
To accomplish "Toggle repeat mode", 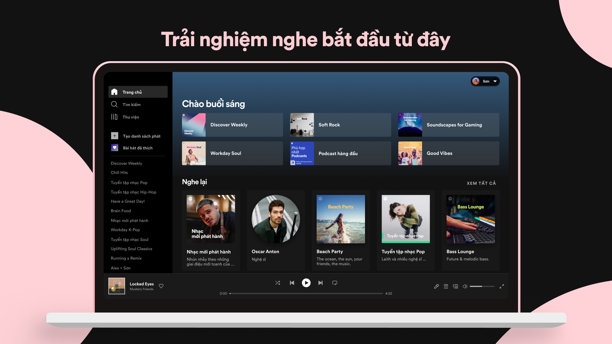I will tap(335, 283).
